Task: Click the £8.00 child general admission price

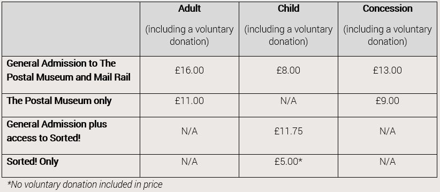Action: [289, 70]
